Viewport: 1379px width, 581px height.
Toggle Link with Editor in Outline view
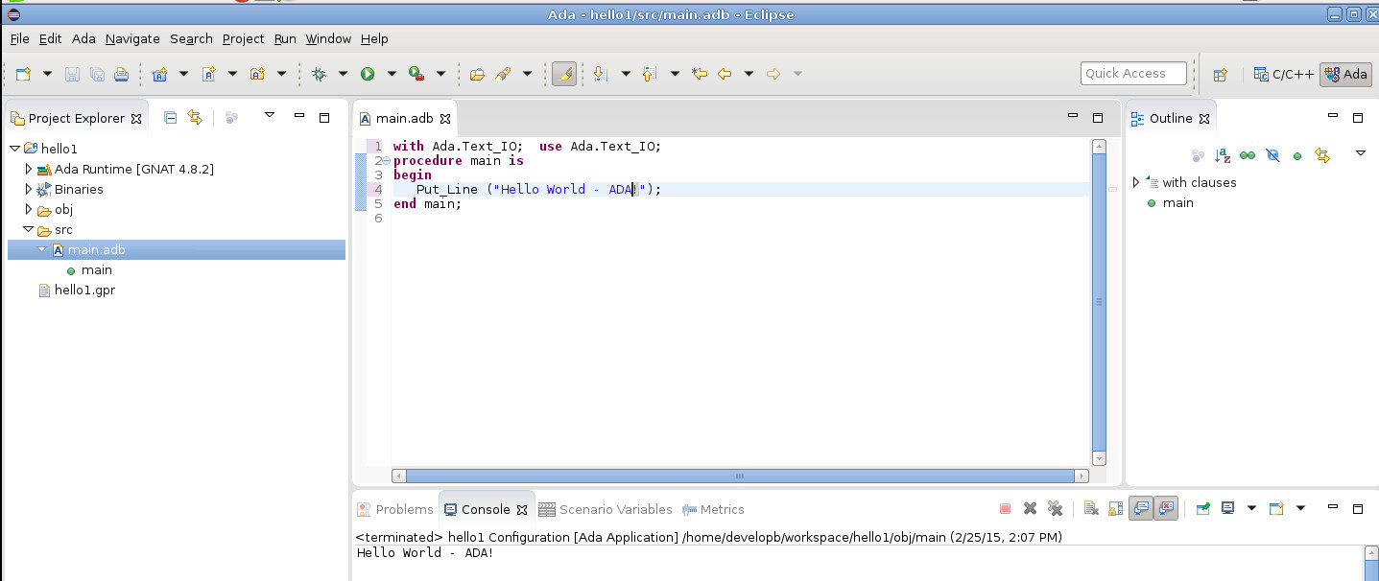click(x=1322, y=154)
